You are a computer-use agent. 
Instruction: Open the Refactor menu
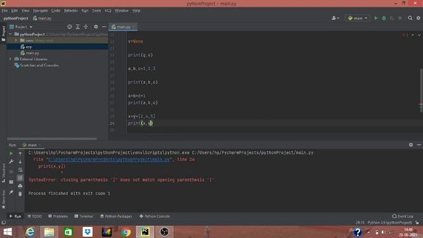point(71,11)
